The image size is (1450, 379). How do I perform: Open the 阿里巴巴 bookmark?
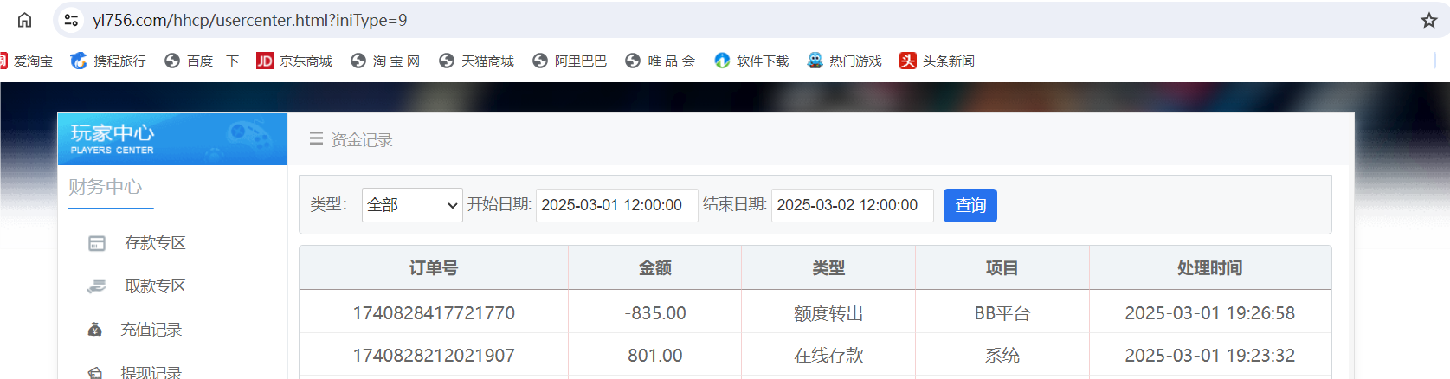[x=570, y=61]
